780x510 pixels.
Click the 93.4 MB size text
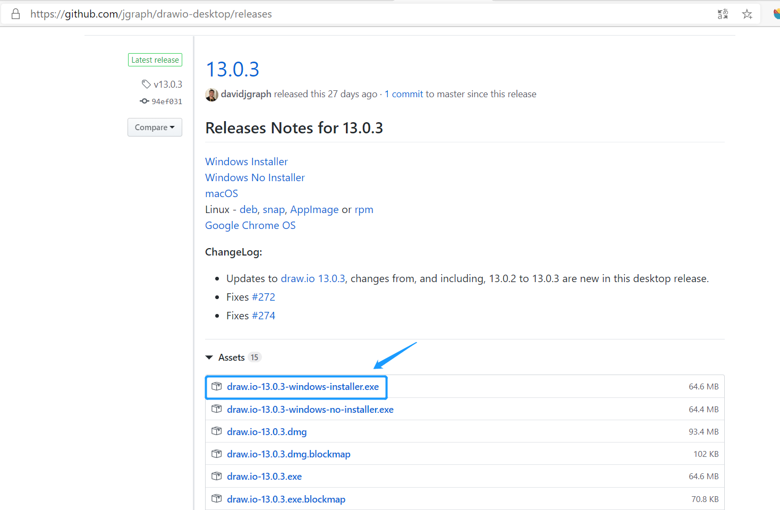pos(703,432)
